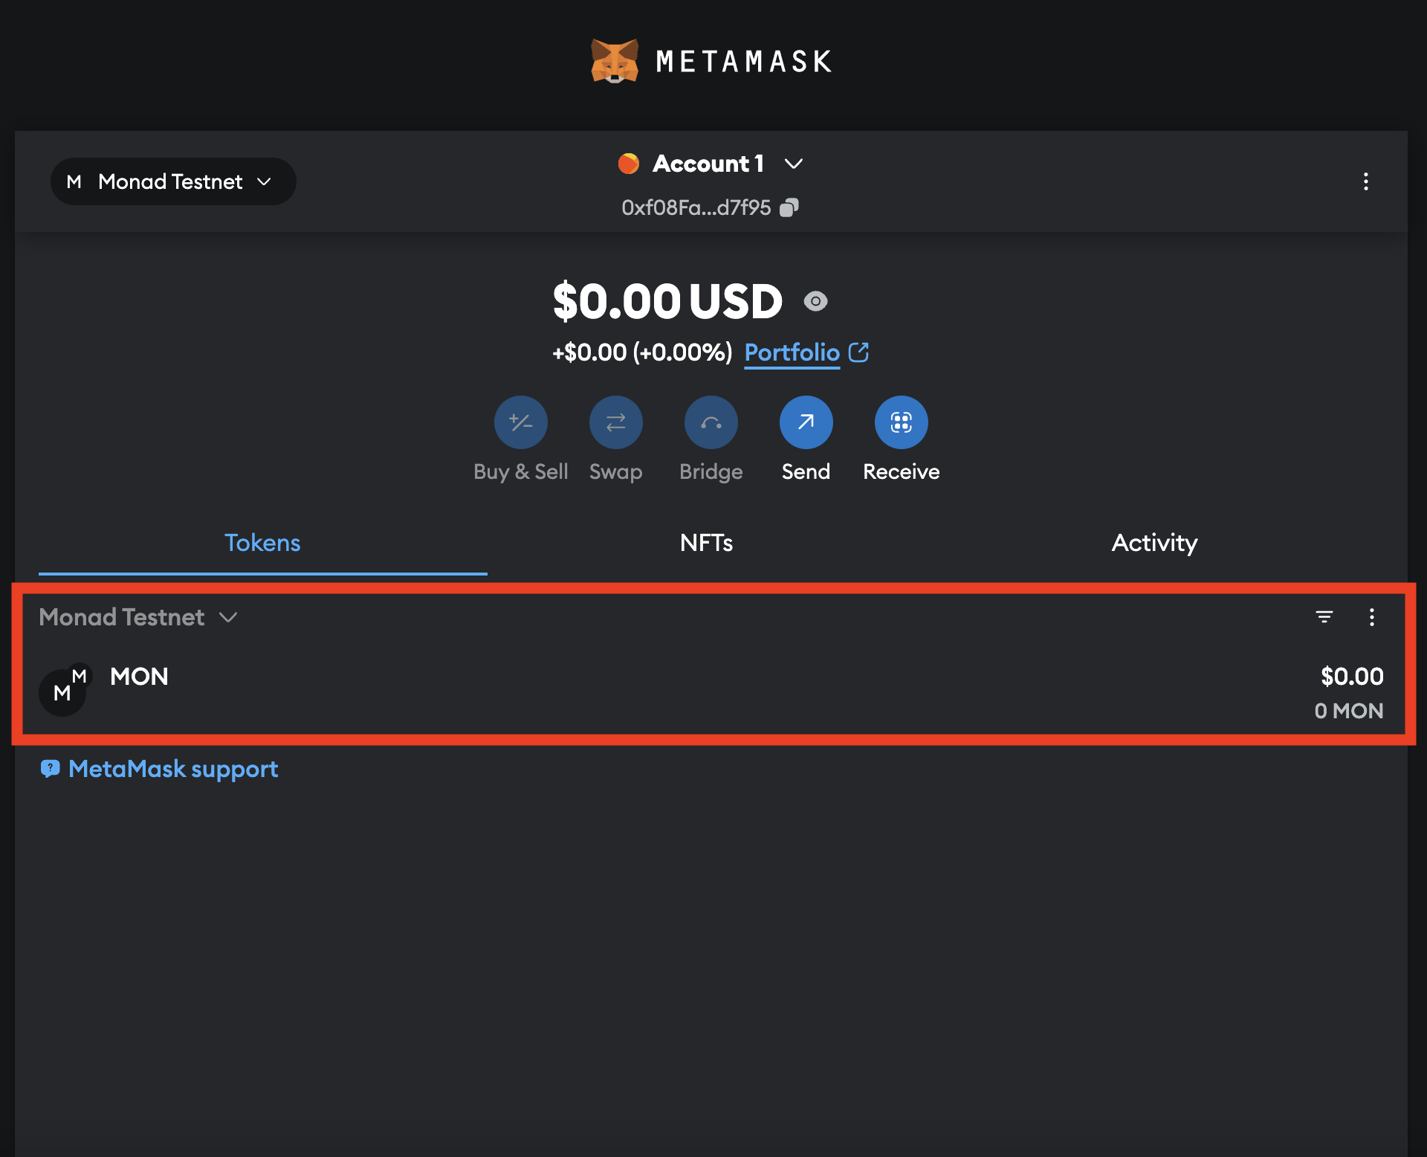Open the Receive QR icon
Screen dimensions: 1427x1157
[901, 422]
